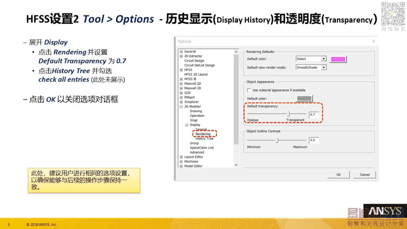The height and width of the screenshot is (229, 407).
Task: Select Drawing under 3D Modeler
Action: 196,111
